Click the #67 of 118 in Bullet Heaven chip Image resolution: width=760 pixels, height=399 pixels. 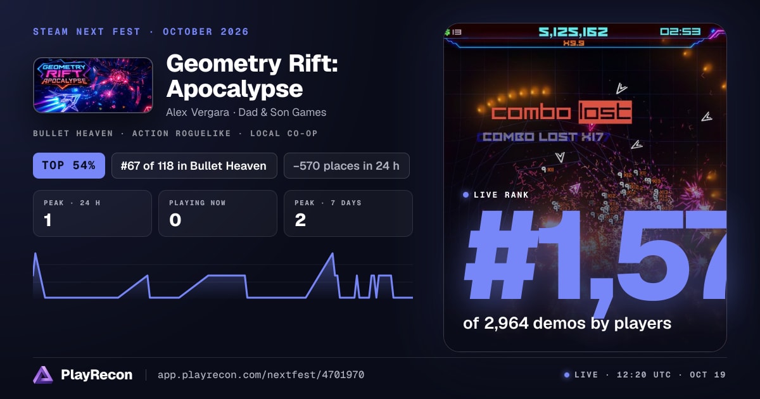click(x=194, y=166)
